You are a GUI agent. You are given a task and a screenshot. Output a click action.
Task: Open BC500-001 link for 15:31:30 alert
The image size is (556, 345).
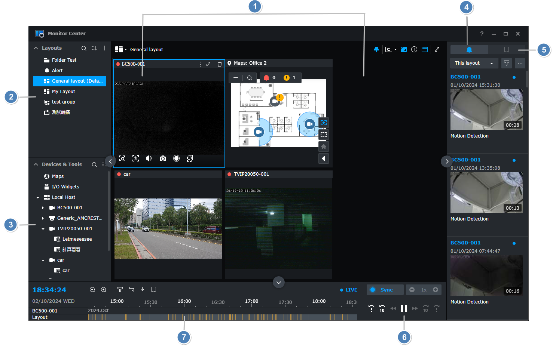465,77
